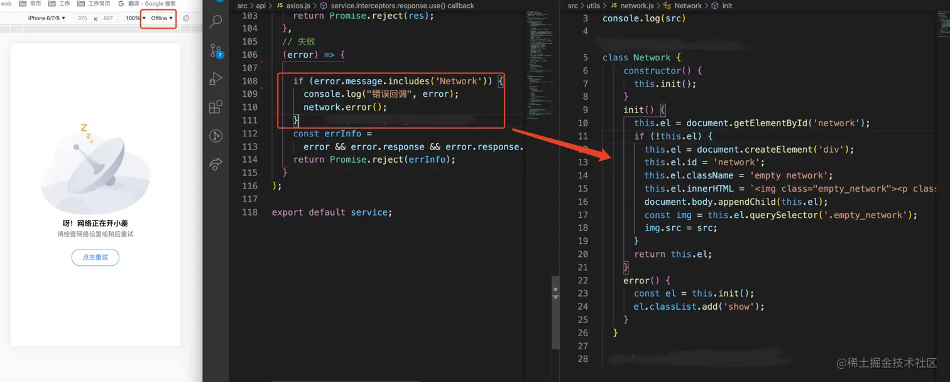Open the iPhone 6/7/8 device dropdown
Viewport: 950px width, 382px height.
pyautogui.click(x=46, y=18)
